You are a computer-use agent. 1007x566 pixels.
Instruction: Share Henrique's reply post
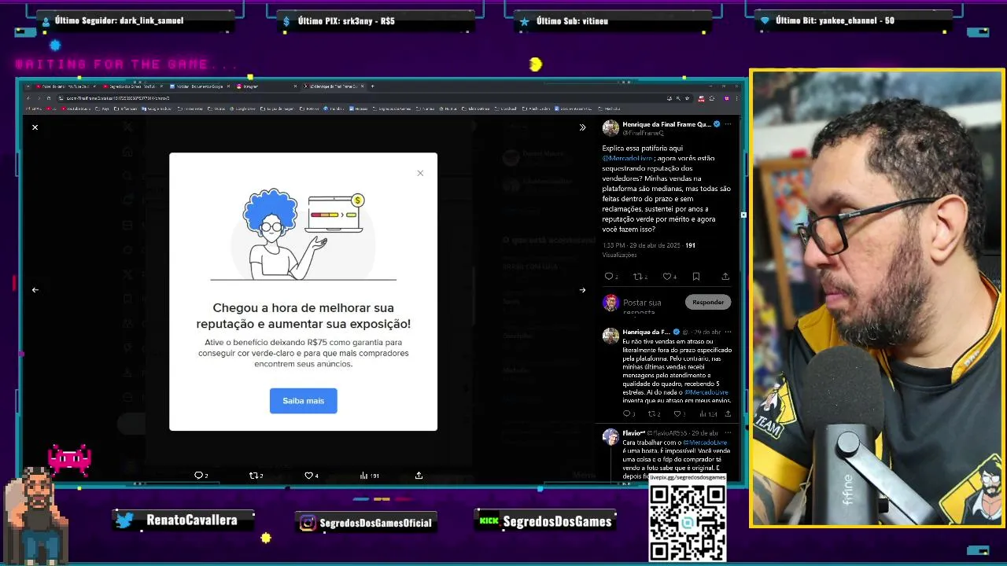coord(728,413)
